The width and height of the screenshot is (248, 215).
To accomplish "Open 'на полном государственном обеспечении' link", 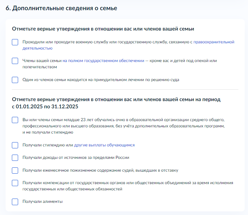I will pyautogui.click(x=103, y=61).
